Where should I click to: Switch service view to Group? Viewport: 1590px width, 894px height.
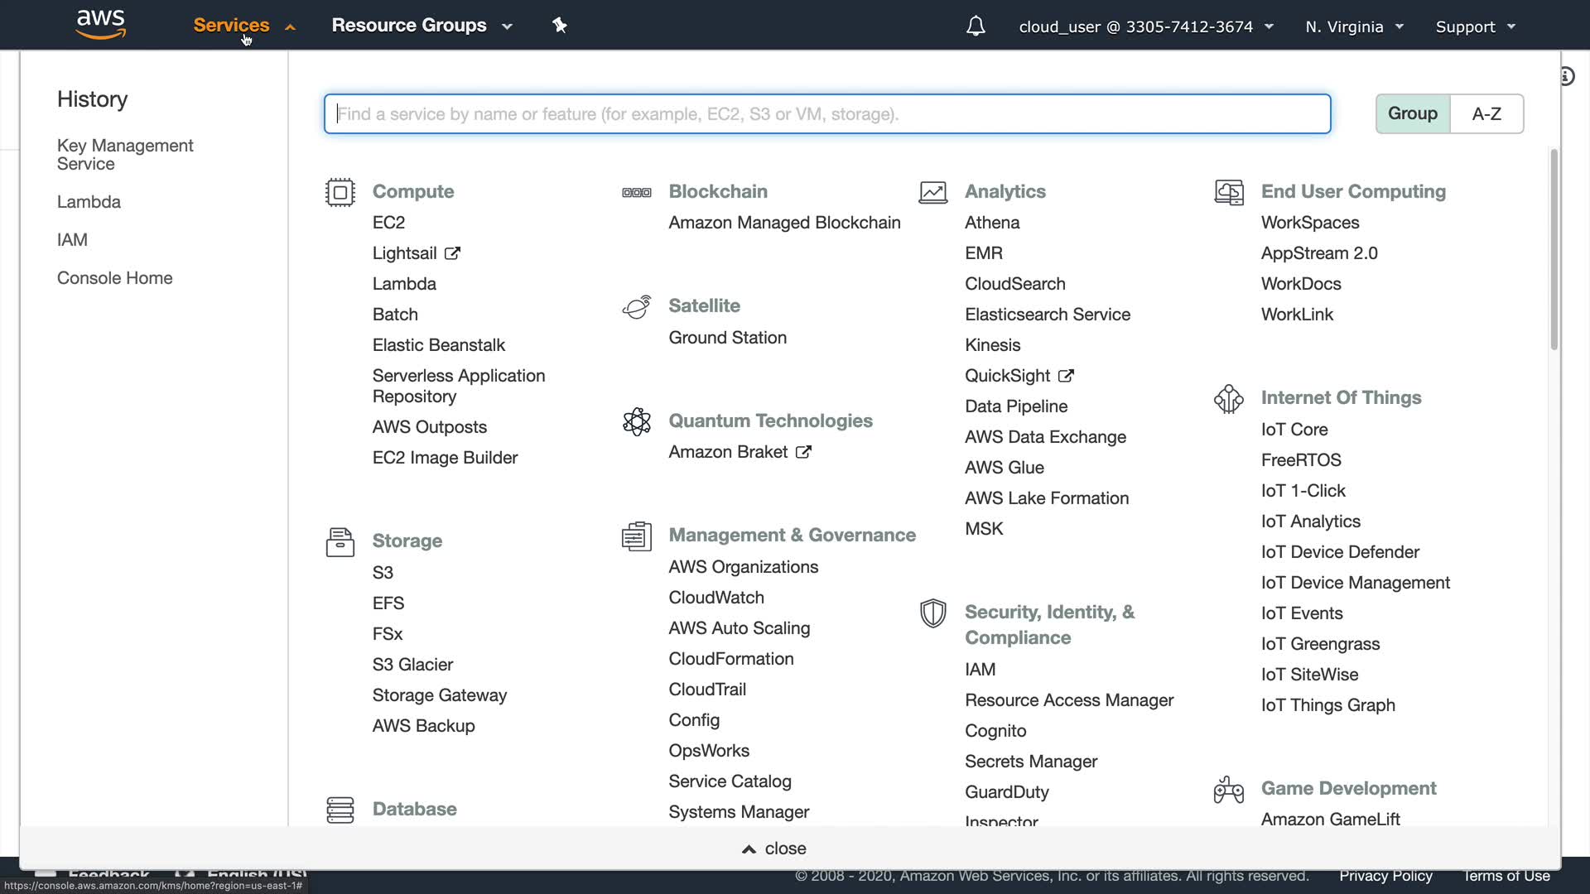coord(1412,113)
